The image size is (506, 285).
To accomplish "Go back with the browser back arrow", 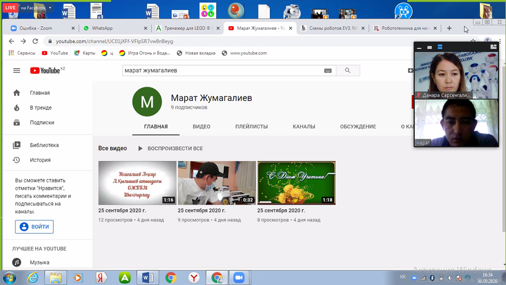I will click(x=11, y=41).
